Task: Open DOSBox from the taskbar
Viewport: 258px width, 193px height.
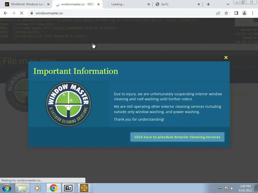Action: point(84,188)
